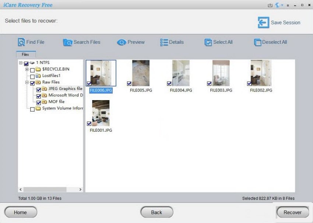The width and height of the screenshot is (313, 223).
Task: Uncheck the Raw Files checkbox
Action: point(32,83)
